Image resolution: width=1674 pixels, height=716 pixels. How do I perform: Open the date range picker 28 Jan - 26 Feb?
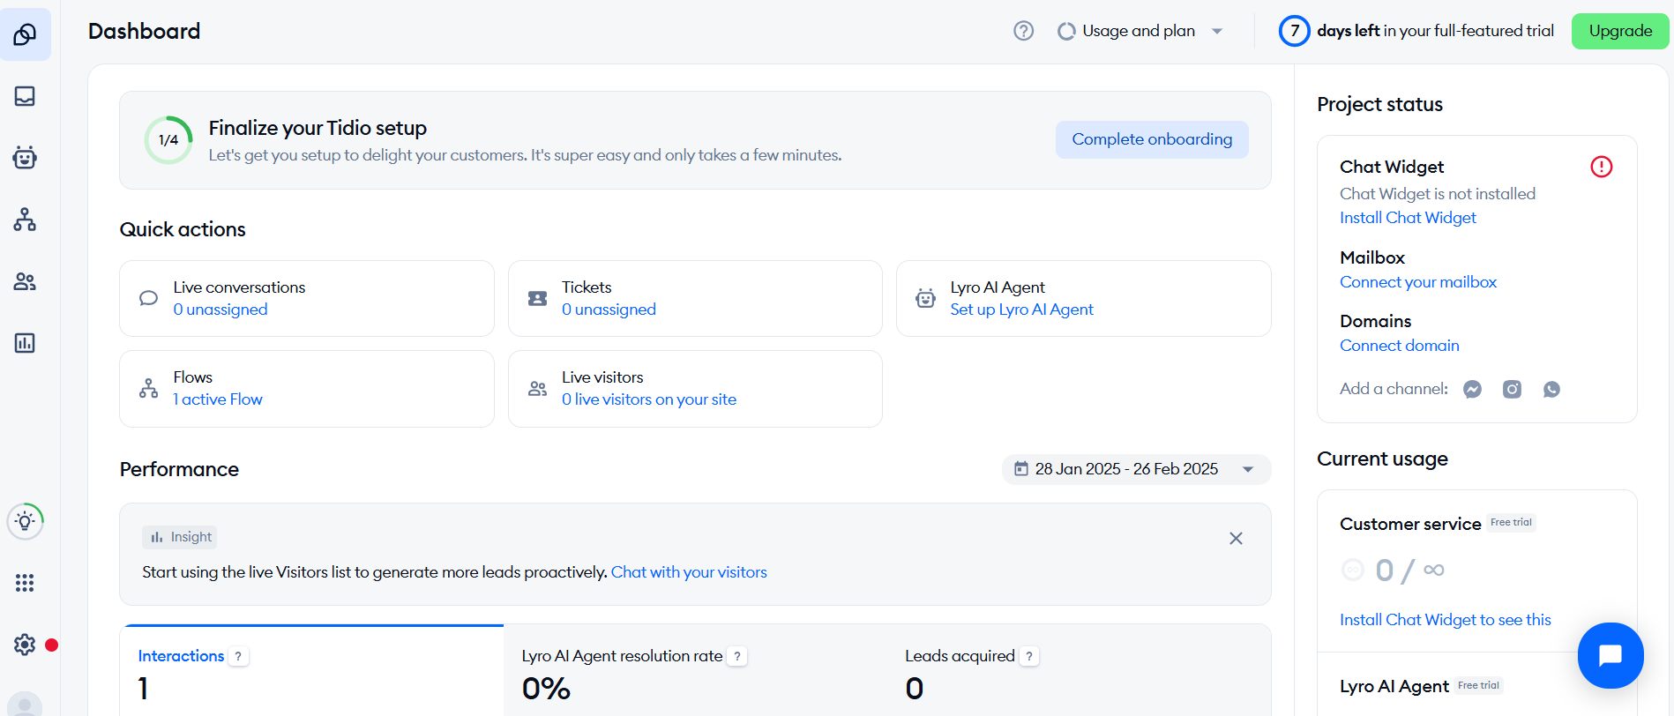pos(1136,469)
